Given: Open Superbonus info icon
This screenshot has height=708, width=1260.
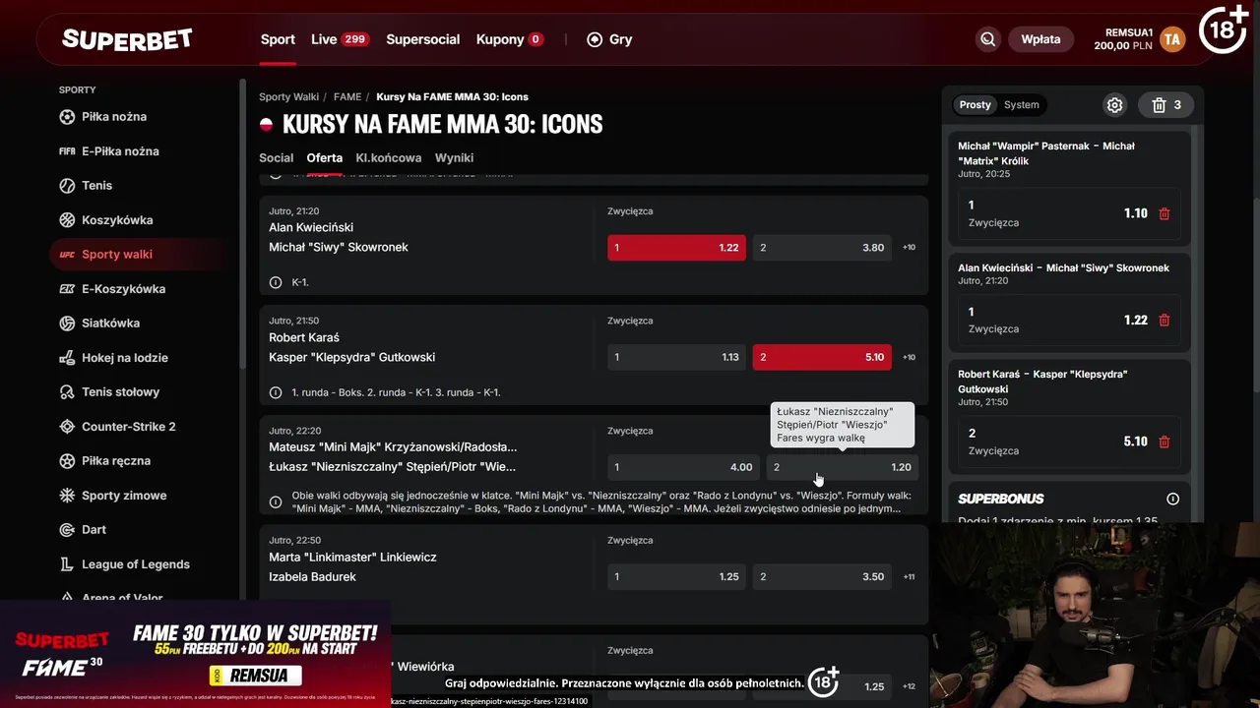Looking at the screenshot, I should (1172, 499).
